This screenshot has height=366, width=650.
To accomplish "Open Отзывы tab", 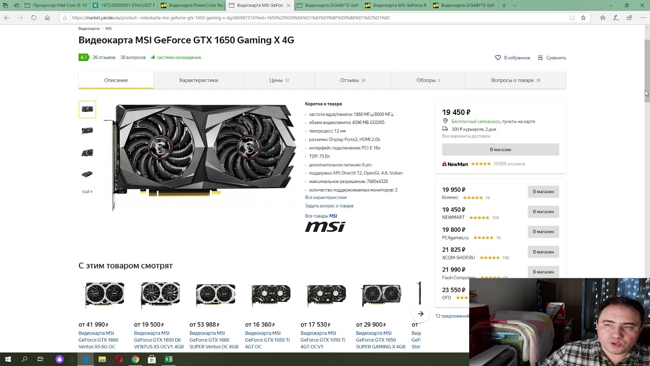I will (352, 80).
